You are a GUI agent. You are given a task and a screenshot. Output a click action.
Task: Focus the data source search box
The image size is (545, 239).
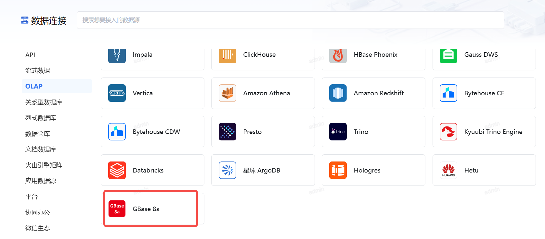pyautogui.click(x=291, y=20)
